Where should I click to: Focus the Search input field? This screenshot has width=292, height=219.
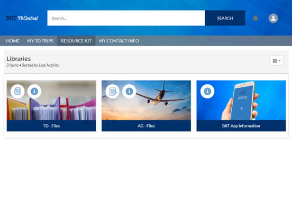tap(126, 18)
